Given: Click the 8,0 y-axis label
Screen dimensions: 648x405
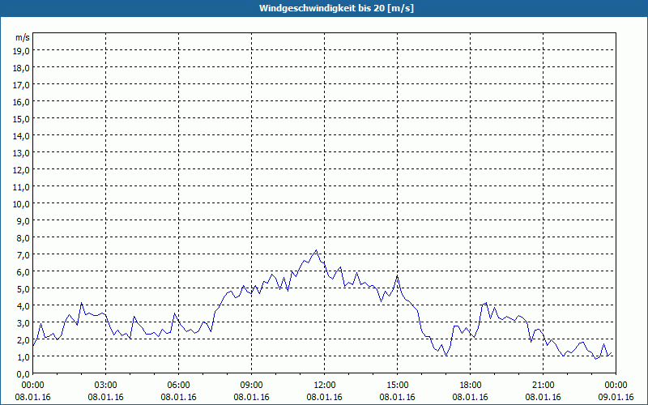Looking at the screenshot, I should (23, 238).
